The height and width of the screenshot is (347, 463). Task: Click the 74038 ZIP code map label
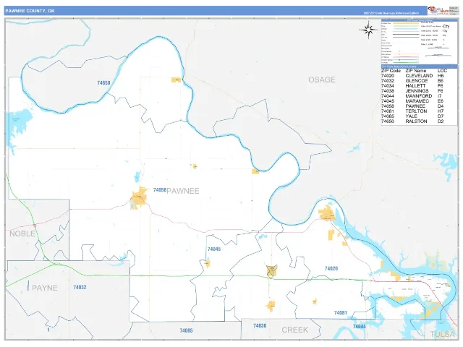tap(260, 326)
